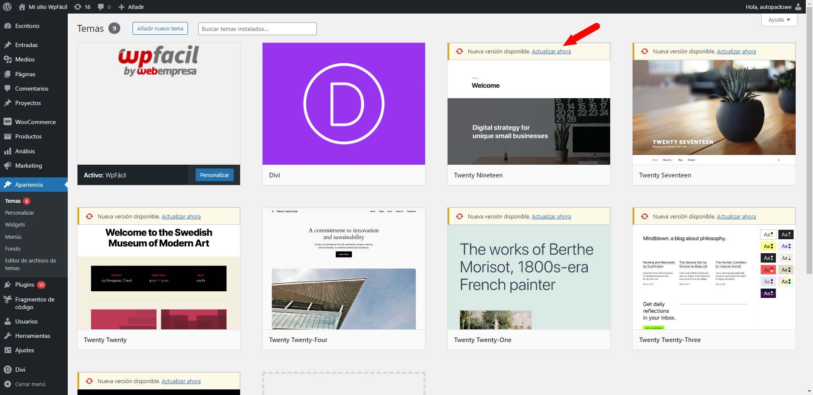Click the Páginas icon in the sidebar
813x395 pixels.
click(x=8, y=74)
